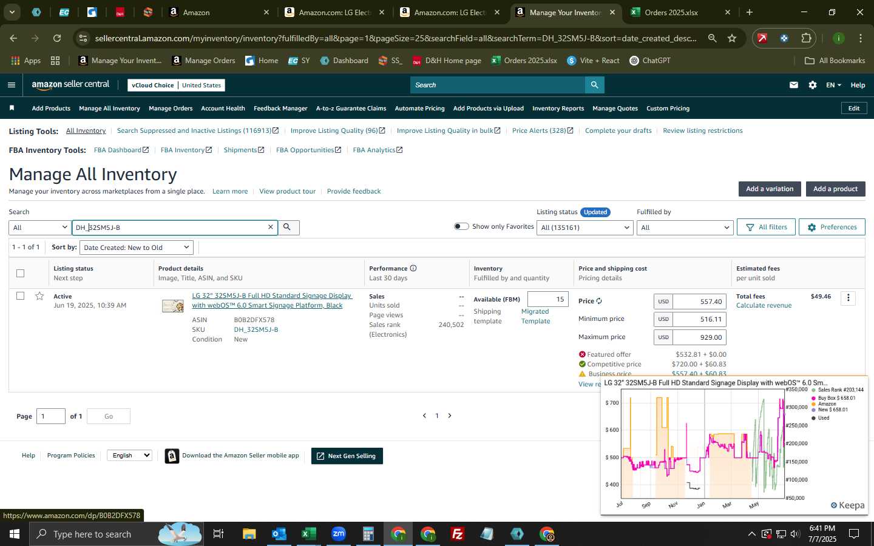Open the listing's three-dot actions menu

coord(849,298)
